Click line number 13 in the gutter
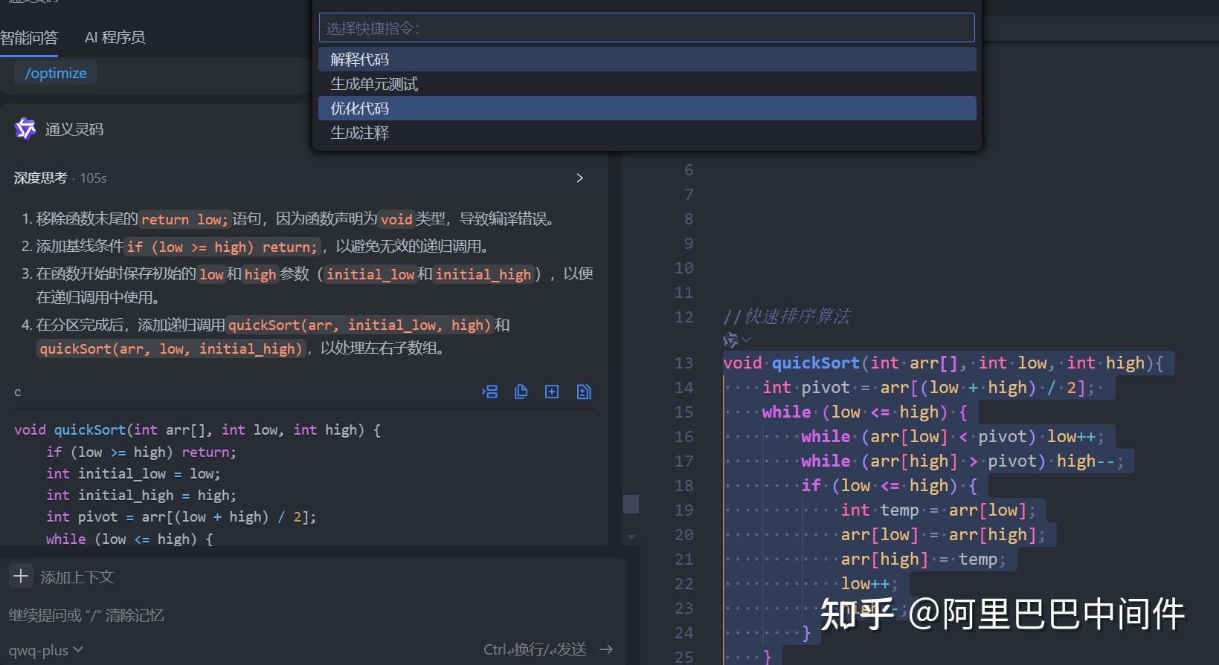This screenshot has width=1219, height=665. coord(684,363)
